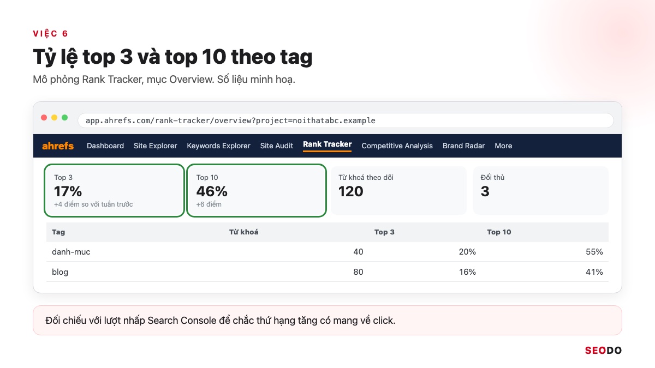Screen dimensions: 655x368
Task: Click the yellow minimize window dot
Action: [55, 117]
